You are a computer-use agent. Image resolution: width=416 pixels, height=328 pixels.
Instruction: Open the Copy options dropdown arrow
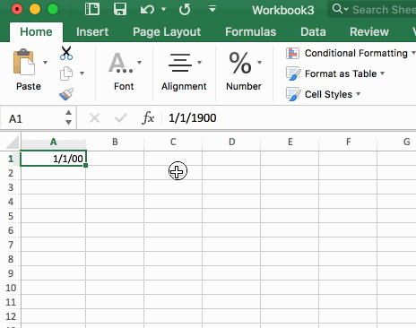[82, 73]
